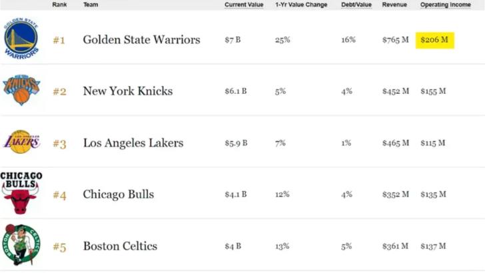Click the Chicago Bulls logo

21,192
